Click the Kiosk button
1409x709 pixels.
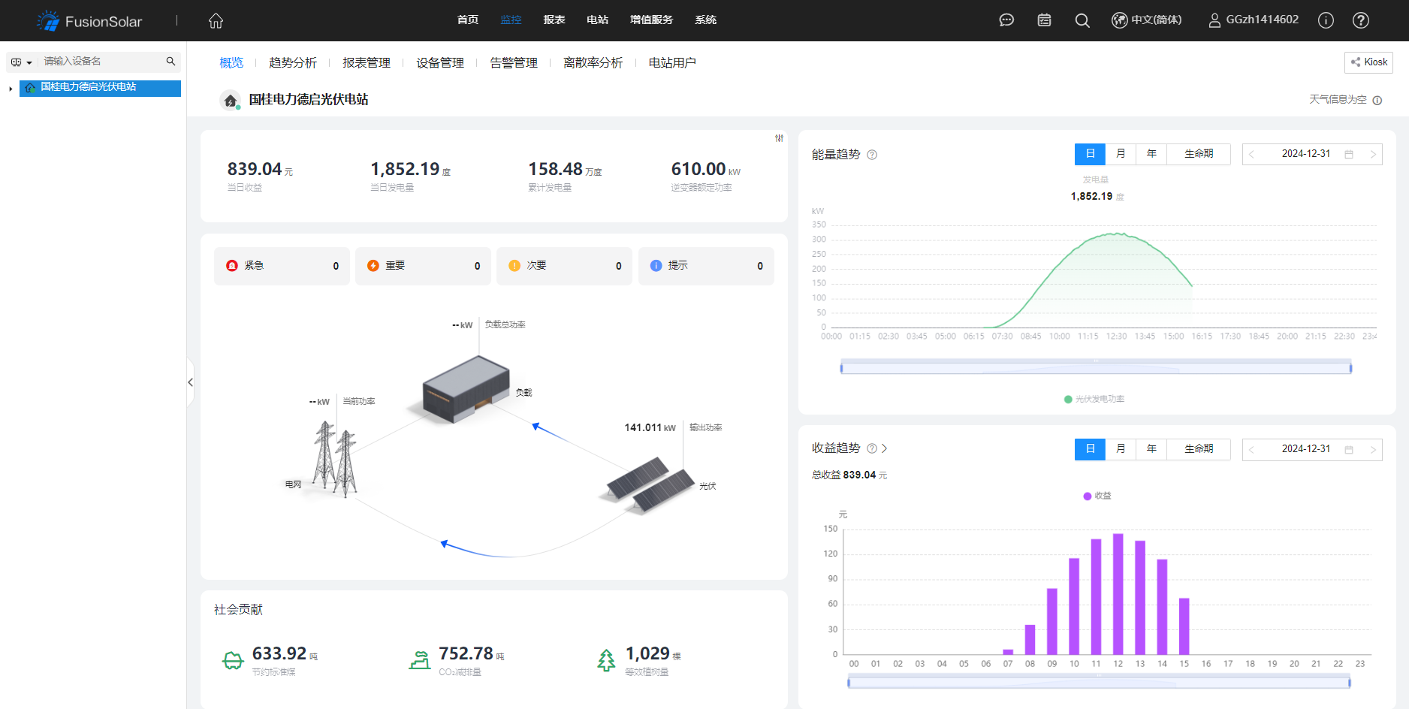click(x=1368, y=62)
